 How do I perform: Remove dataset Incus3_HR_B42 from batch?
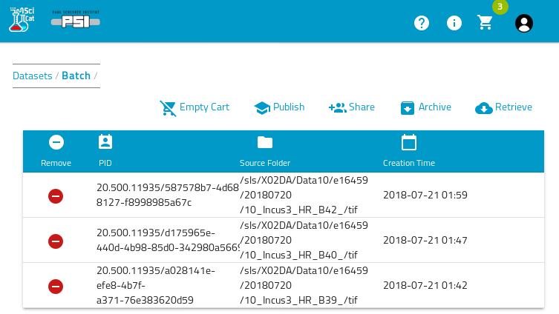coord(56,196)
